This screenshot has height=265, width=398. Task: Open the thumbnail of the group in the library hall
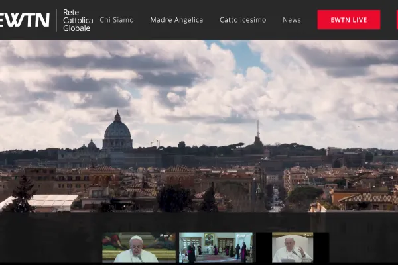pyautogui.click(x=216, y=247)
